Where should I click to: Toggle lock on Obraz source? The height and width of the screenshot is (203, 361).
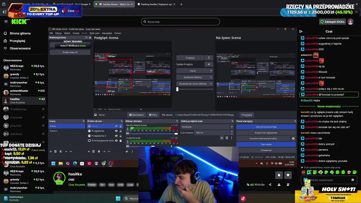pyautogui.click(x=120, y=126)
